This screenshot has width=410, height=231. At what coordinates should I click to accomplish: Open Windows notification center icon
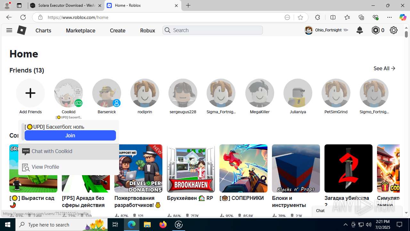pos(399,225)
